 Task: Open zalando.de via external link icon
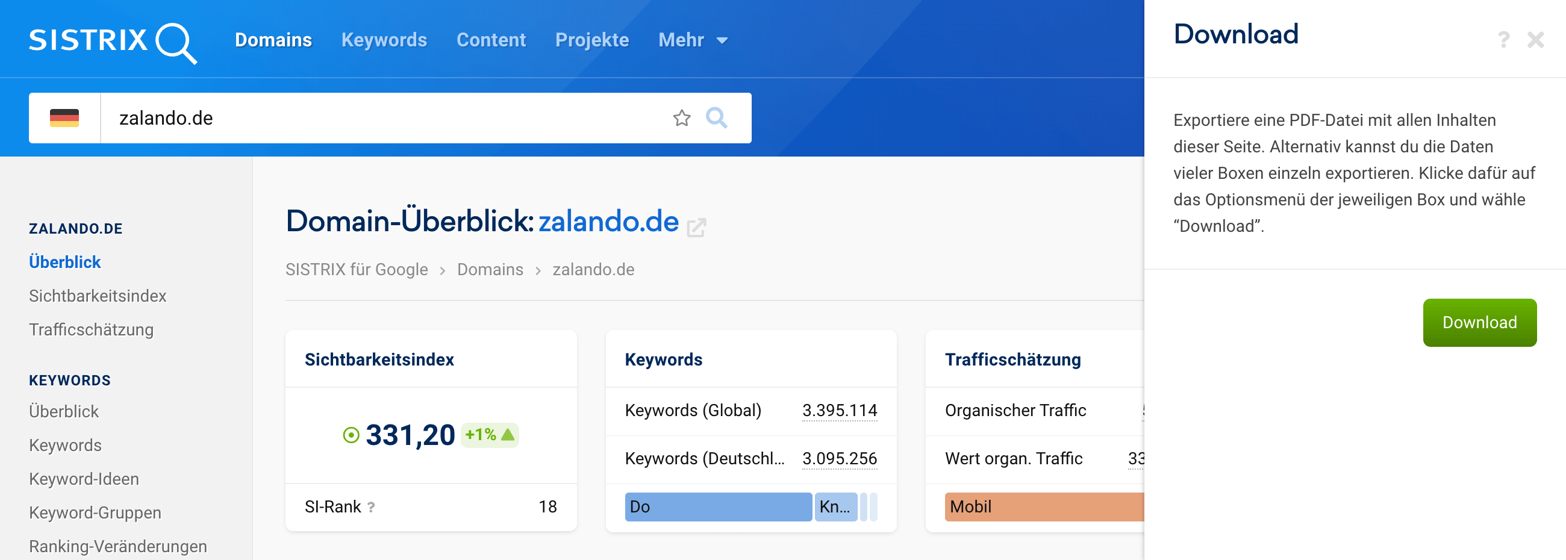[x=696, y=228]
